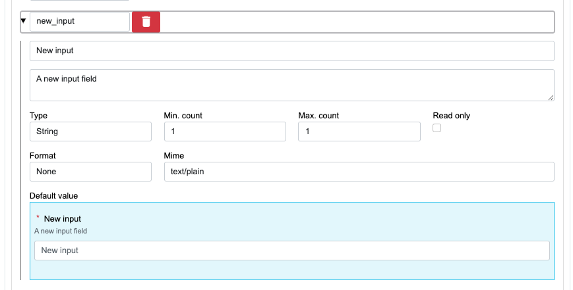Edit the 'A new input field' description textarea
The height and width of the screenshot is (290, 573).
292,85
